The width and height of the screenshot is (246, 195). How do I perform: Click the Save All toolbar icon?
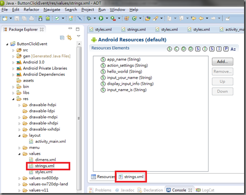24,19
